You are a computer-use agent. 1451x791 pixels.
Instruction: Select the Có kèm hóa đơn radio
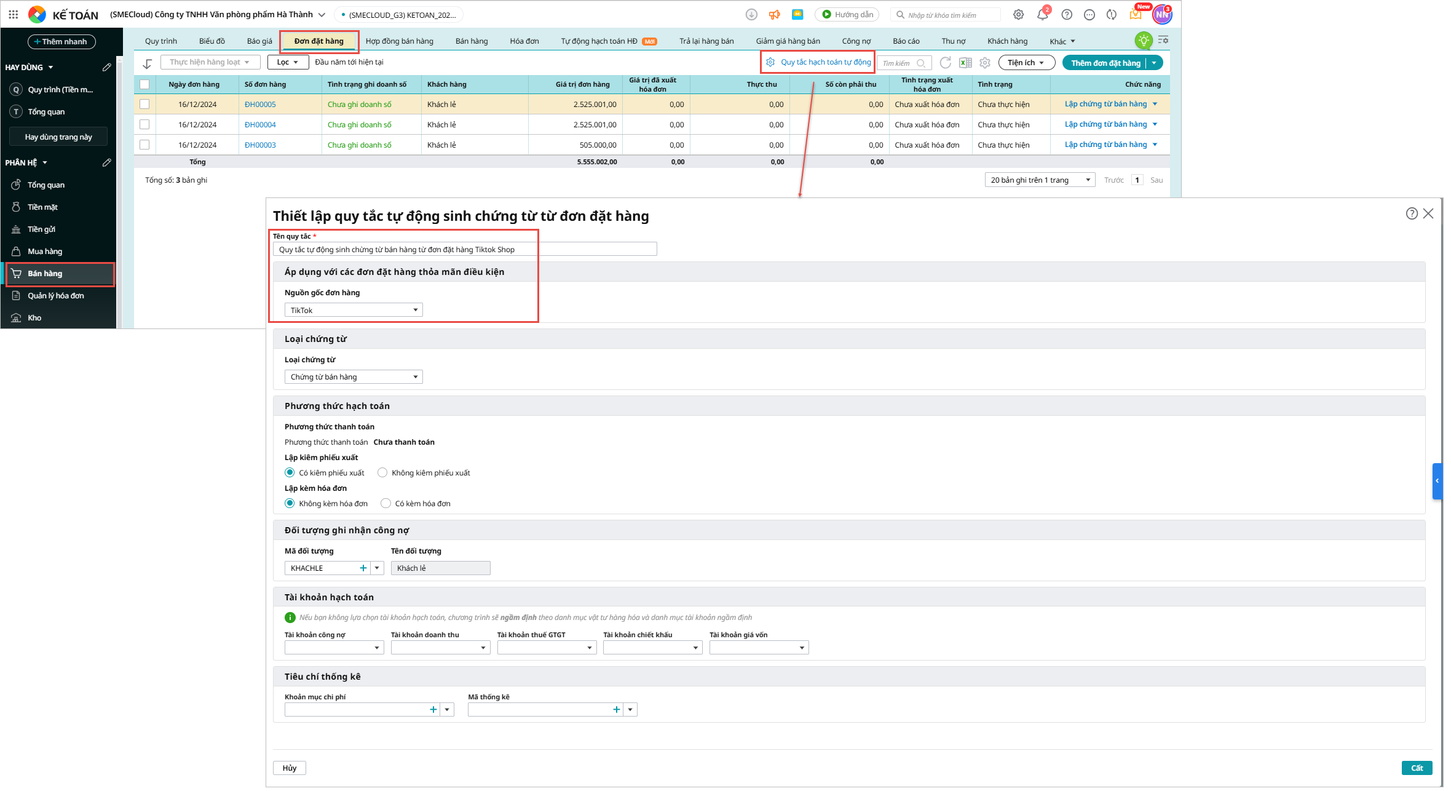tap(385, 503)
